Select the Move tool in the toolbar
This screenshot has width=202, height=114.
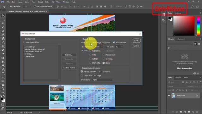(3, 16)
